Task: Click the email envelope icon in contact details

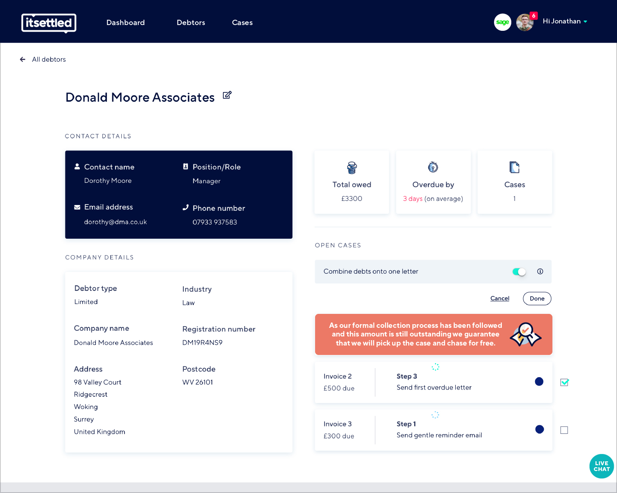Action: [77, 207]
